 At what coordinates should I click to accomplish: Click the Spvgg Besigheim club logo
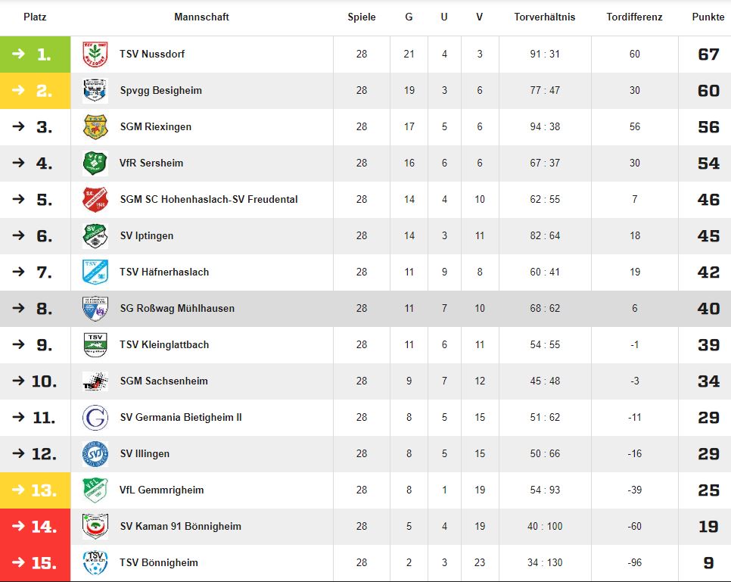coord(95,91)
